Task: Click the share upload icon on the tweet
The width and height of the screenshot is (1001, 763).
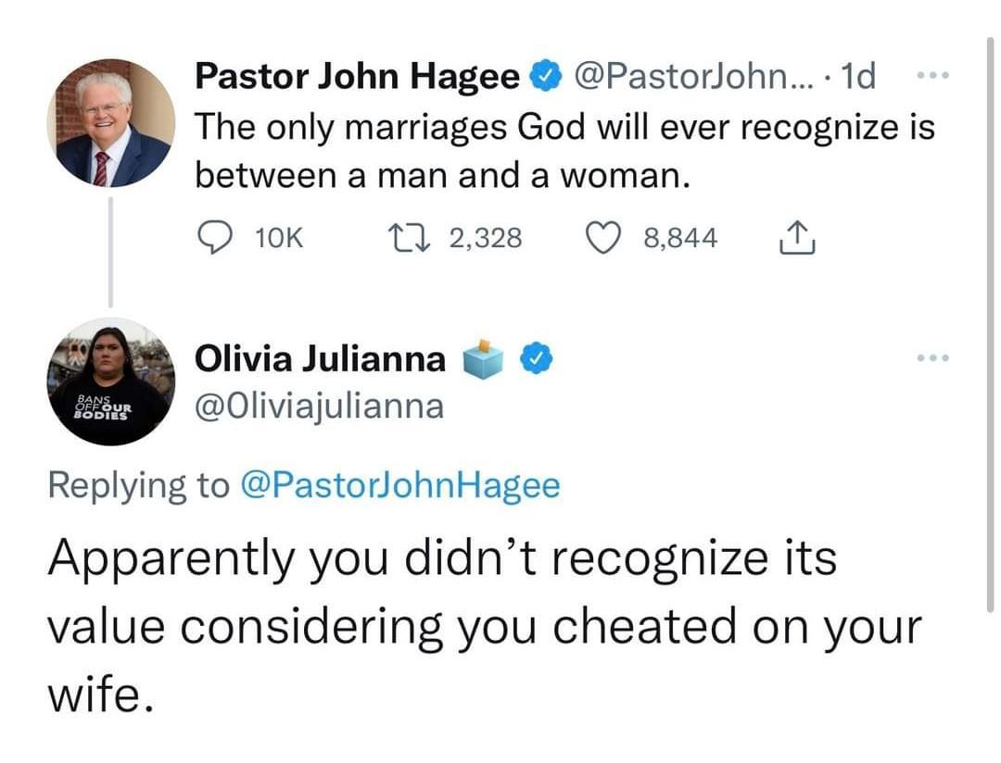Action: [795, 237]
